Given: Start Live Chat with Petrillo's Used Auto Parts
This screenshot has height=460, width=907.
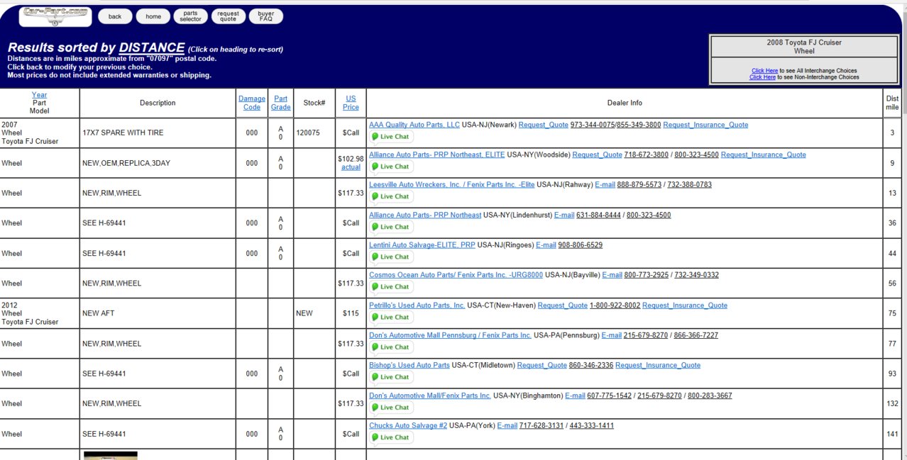Looking at the screenshot, I should click(x=391, y=317).
